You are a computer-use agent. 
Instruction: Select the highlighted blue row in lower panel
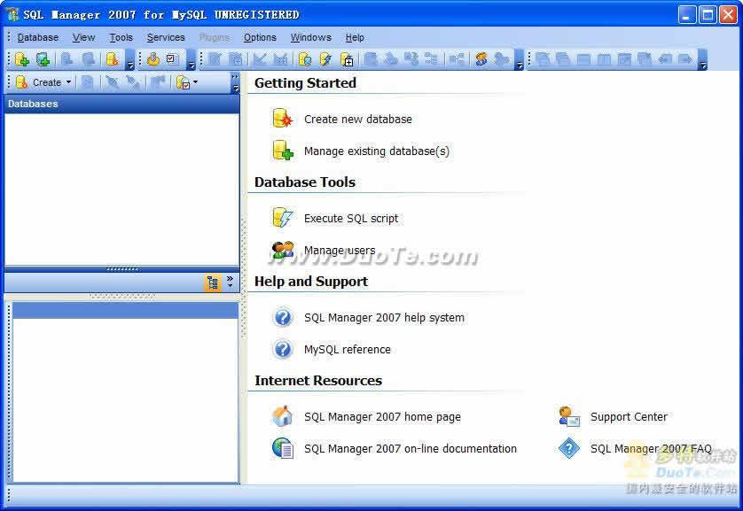point(125,310)
